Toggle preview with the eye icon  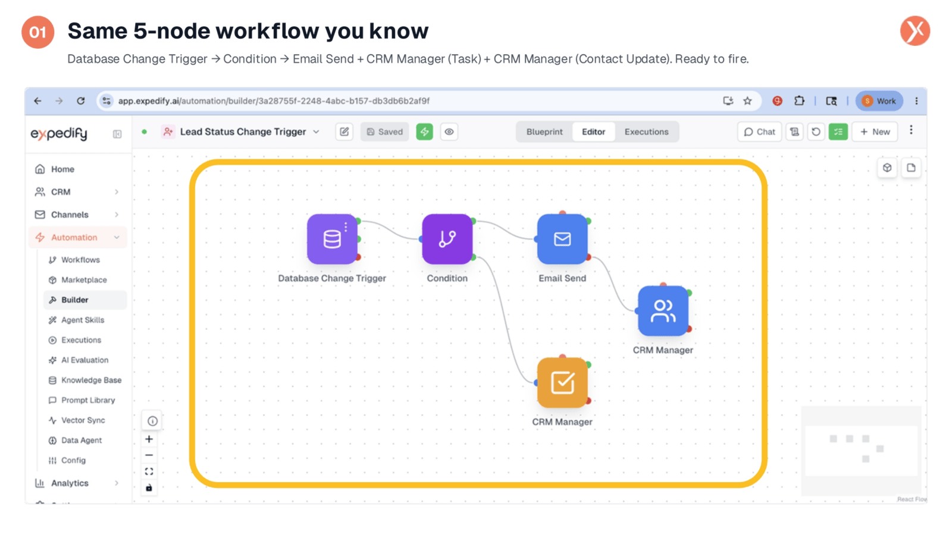[449, 132]
